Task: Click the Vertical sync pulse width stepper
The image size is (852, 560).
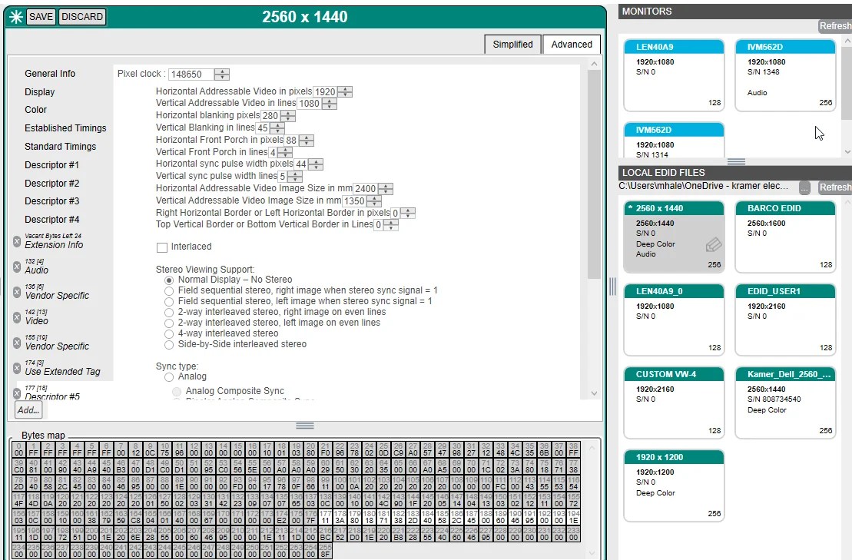Action: pos(295,177)
